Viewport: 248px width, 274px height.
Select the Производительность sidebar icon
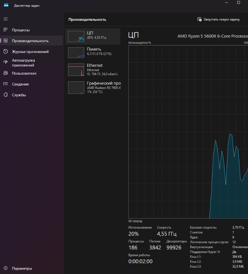pyautogui.click(x=5, y=41)
